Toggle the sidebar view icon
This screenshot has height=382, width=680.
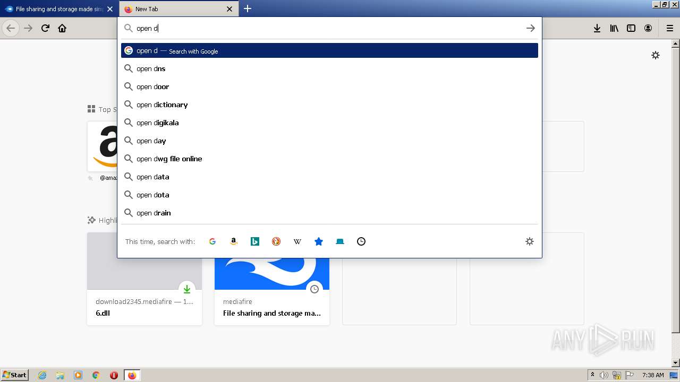pyautogui.click(x=631, y=28)
